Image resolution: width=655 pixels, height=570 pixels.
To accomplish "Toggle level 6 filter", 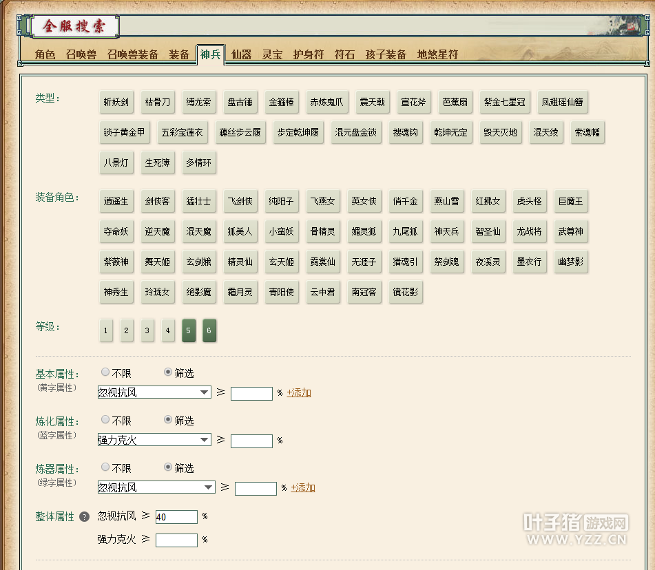I will tap(209, 330).
